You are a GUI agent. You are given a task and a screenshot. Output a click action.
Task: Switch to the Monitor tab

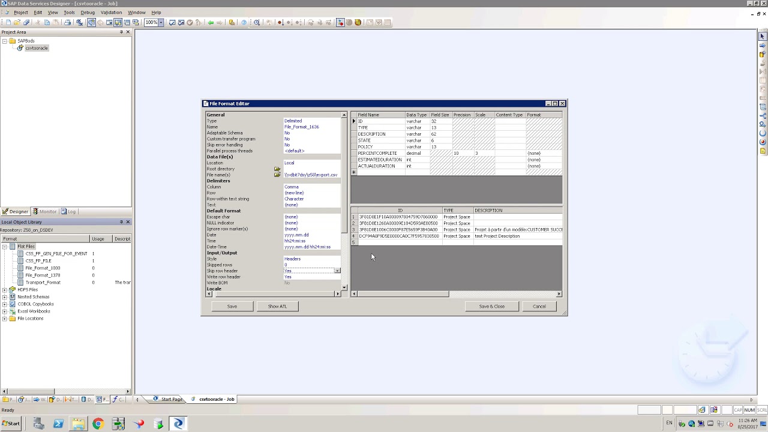tap(44, 211)
